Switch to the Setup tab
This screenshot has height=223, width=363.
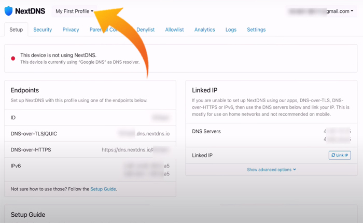pyautogui.click(x=16, y=30)
